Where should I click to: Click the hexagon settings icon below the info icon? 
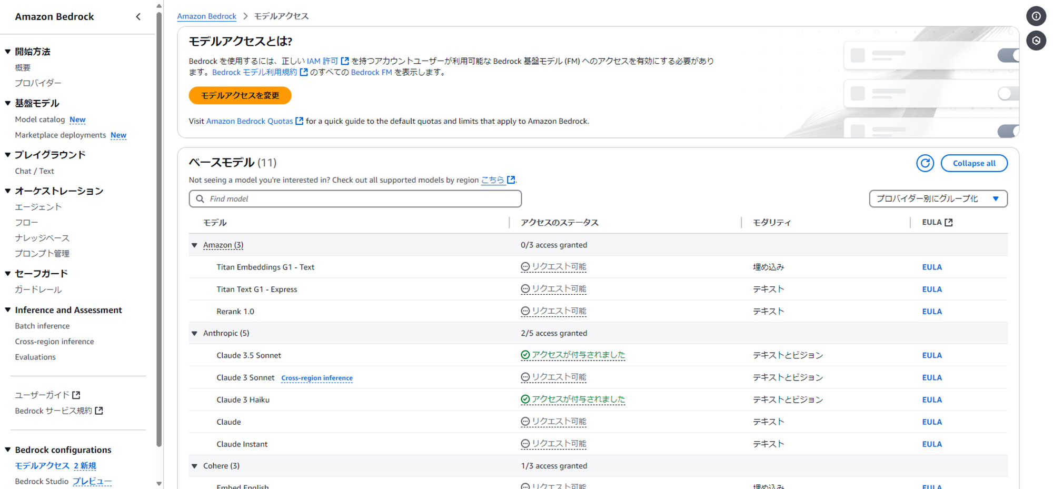click(1036, 41)
